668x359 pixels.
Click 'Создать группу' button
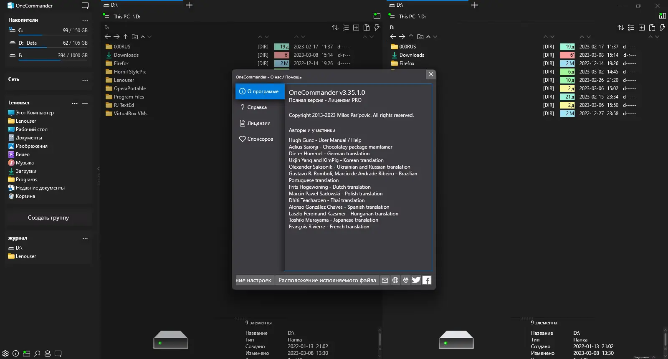pos(48,217)
